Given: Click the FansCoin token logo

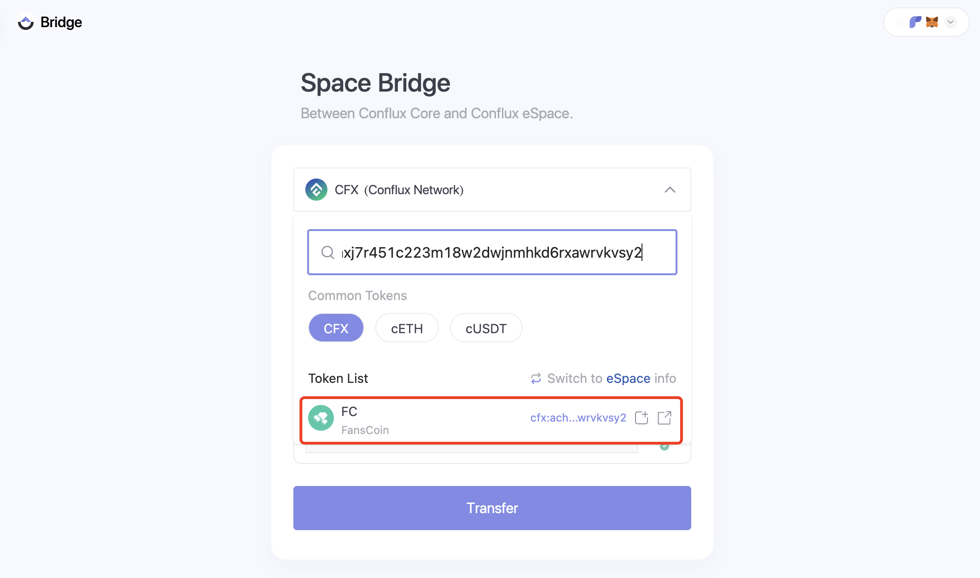Looking at the screenshot, I should 321,418.
